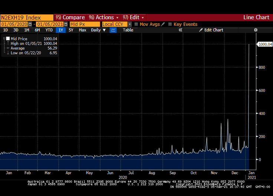Image resolution: width=273 pixels, height=196 pixels.
Task: Open the Mid Px field dropdown
Action: tap(85, 24)
